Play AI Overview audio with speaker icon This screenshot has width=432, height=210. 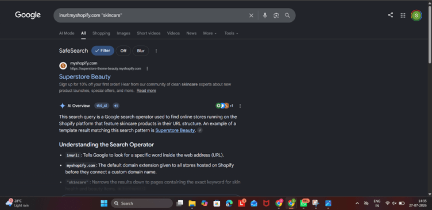point(116,106)
